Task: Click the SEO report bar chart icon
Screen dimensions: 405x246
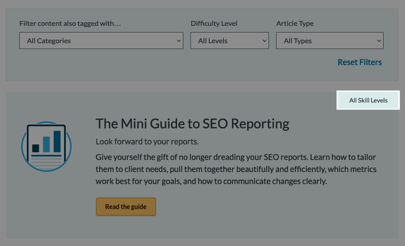Action: 46,147
